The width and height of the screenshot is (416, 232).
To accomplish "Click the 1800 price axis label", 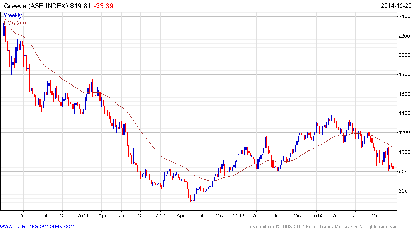I will (404, 75).
